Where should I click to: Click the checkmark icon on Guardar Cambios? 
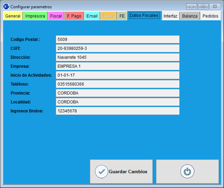pos(102,172)
